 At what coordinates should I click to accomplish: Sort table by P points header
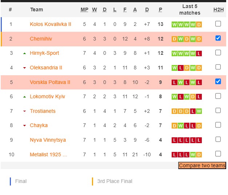[160, 9]
